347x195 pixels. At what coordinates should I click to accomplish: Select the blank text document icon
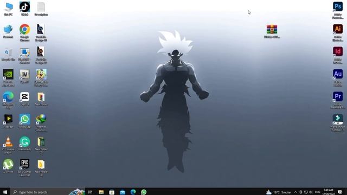coord(41,9)
